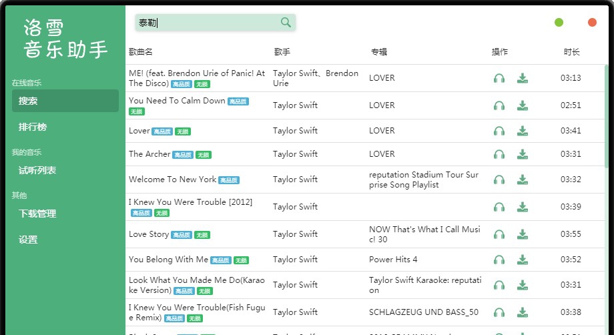Image resolution: width=614 pixels, height=335 pixels.
Task: Click the 操作 column header
Action: 500,51
